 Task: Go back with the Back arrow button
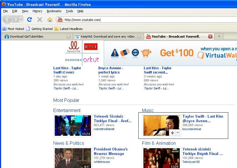click(7, 20)
